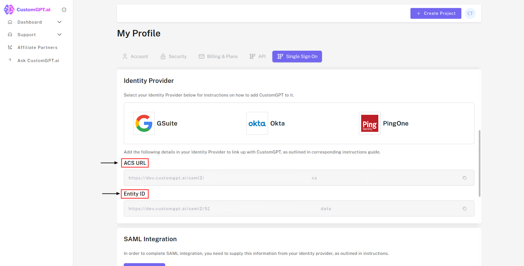The height and width of the screenshot is (266, 524).
Task: Click the ACS URL label
Action: [135, 163]
